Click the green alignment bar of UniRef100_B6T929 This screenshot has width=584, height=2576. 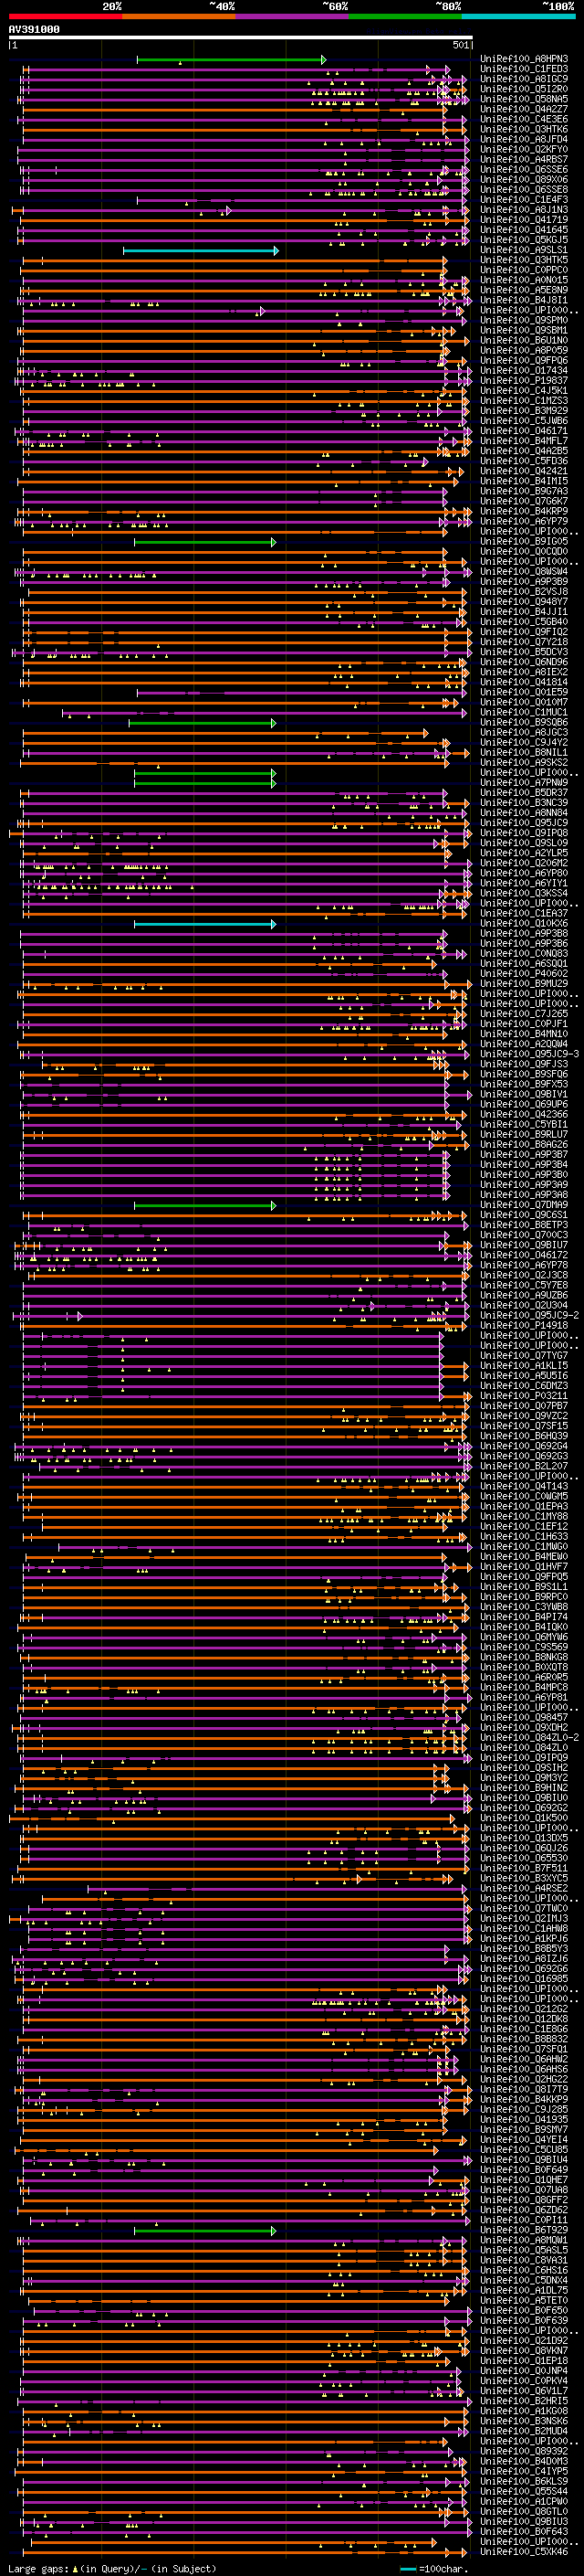203,2231
